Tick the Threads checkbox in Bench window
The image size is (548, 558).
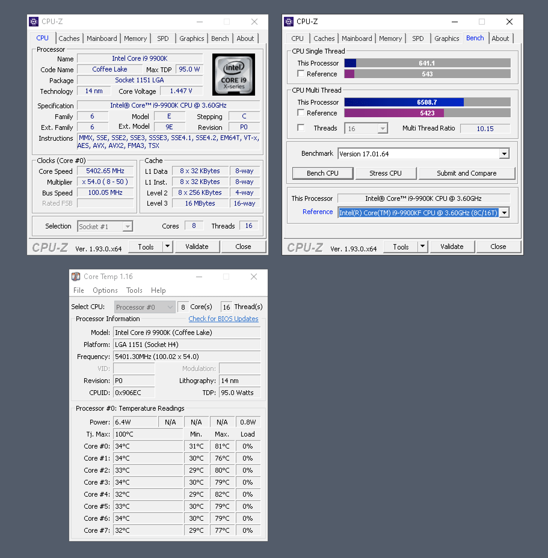[x=301, y=128]
